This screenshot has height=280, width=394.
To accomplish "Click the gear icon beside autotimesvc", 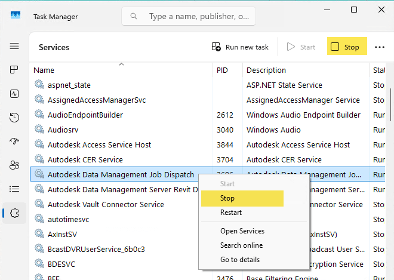I will [x=39, y=219].
